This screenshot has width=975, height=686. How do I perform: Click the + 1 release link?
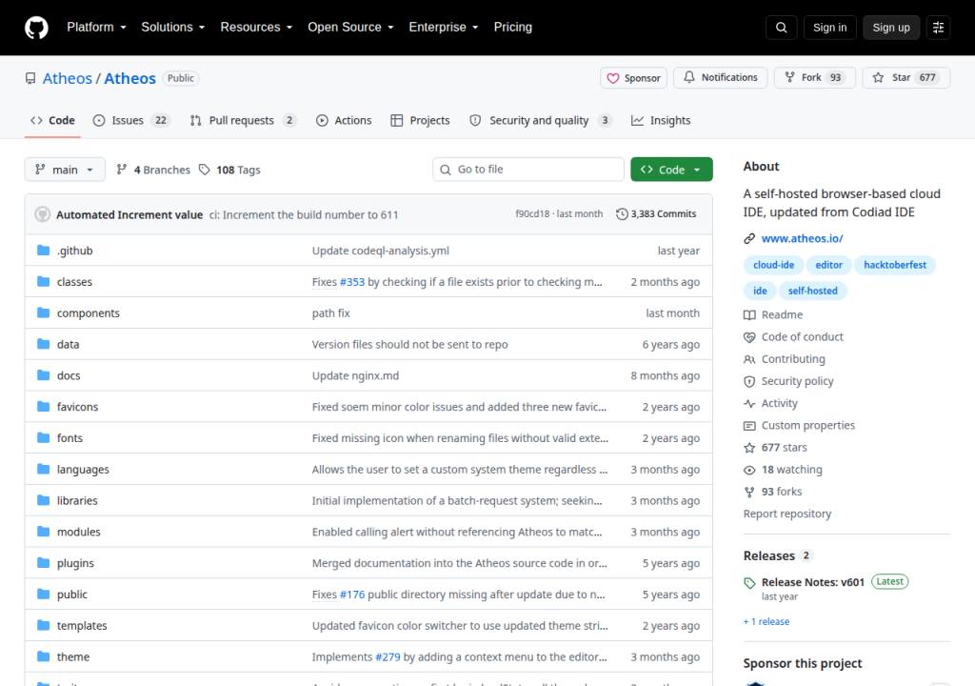point(766,621)
